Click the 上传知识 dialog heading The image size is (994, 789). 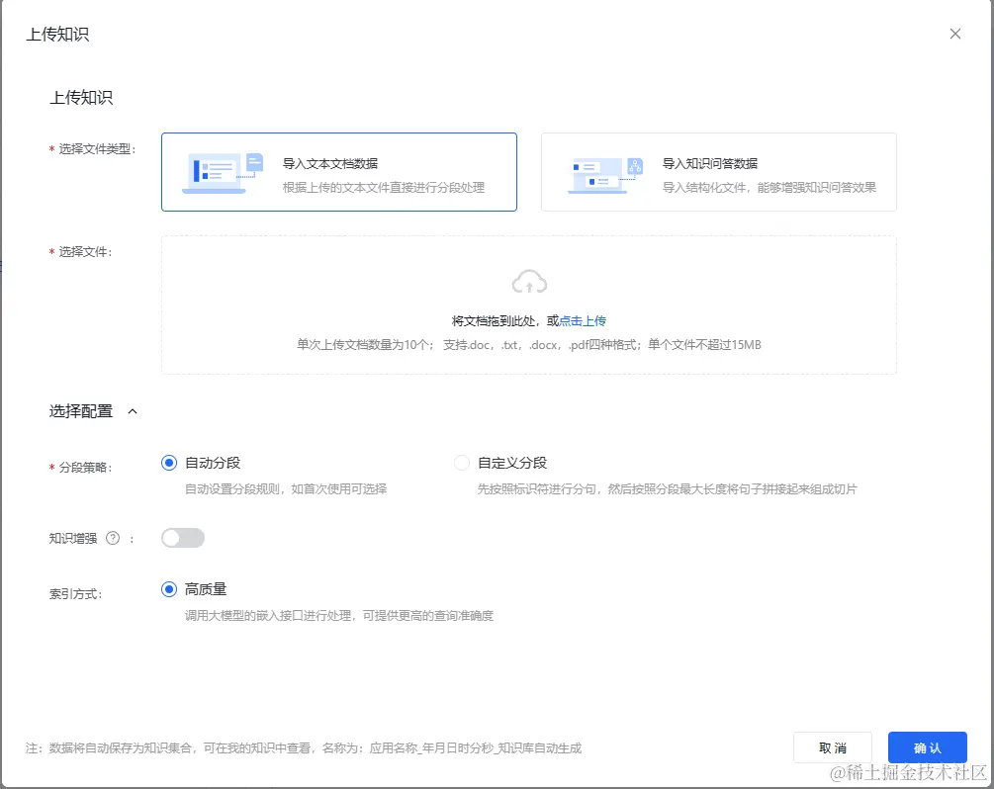54,33
